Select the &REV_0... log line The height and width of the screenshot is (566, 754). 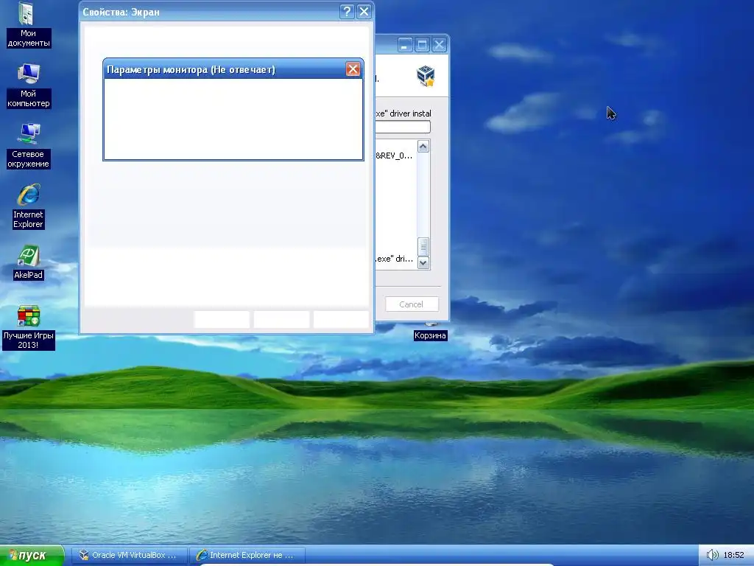coord(394,156)
